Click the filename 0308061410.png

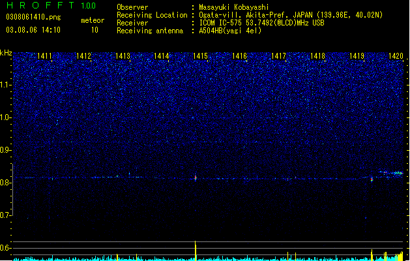(33, 17)
